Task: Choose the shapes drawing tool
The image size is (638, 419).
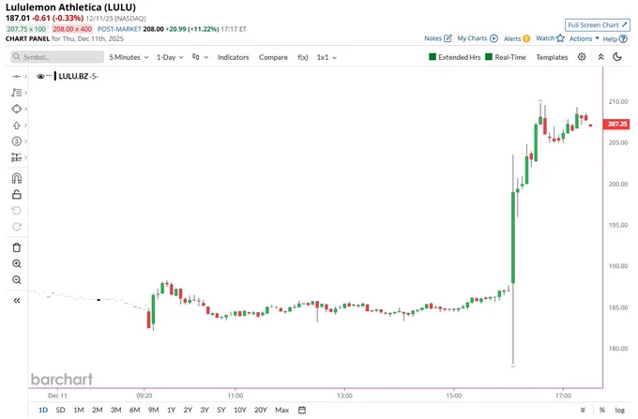Action: (16, 109)
